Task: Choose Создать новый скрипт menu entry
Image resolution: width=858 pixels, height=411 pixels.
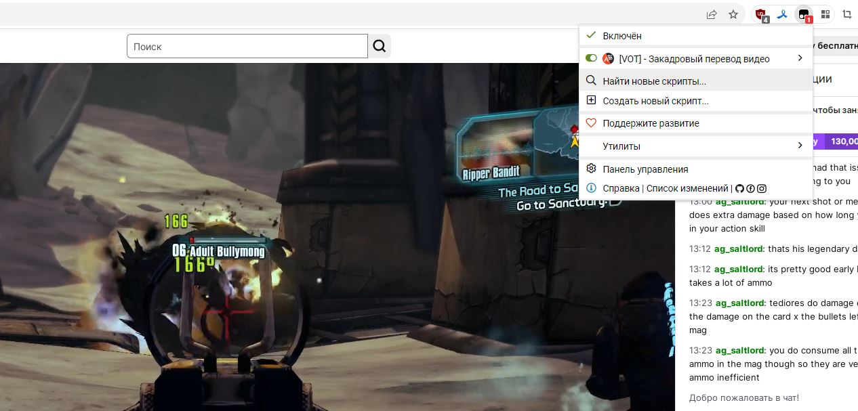Action: point(655,101)
